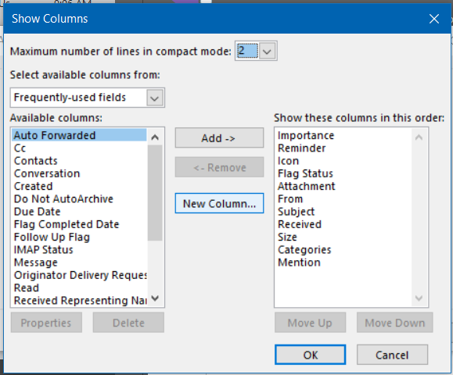Select Importance in shown columns list
The height and width of the screenshot is (375, 453).
click(x=343, y=135)
